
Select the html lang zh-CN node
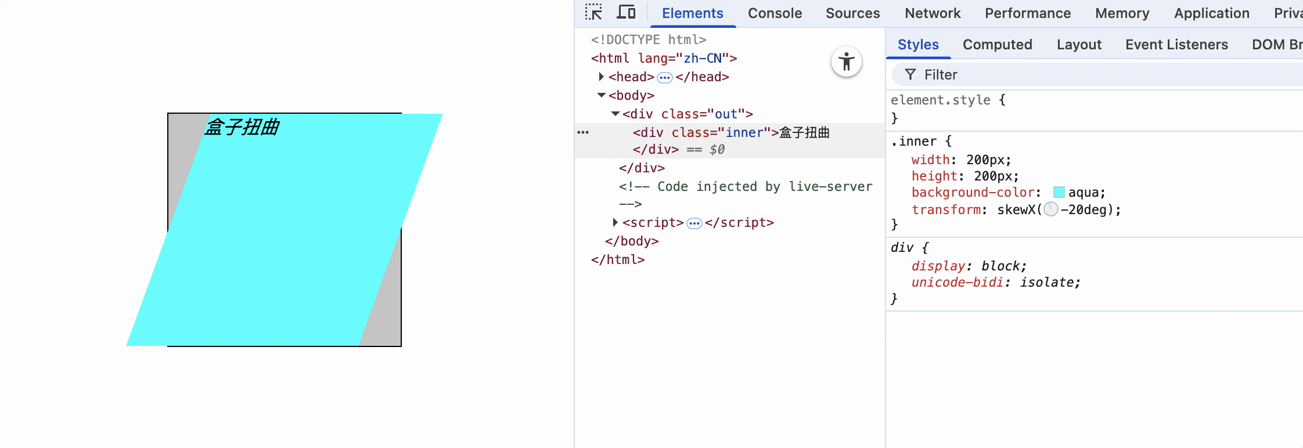pos(664,58)
